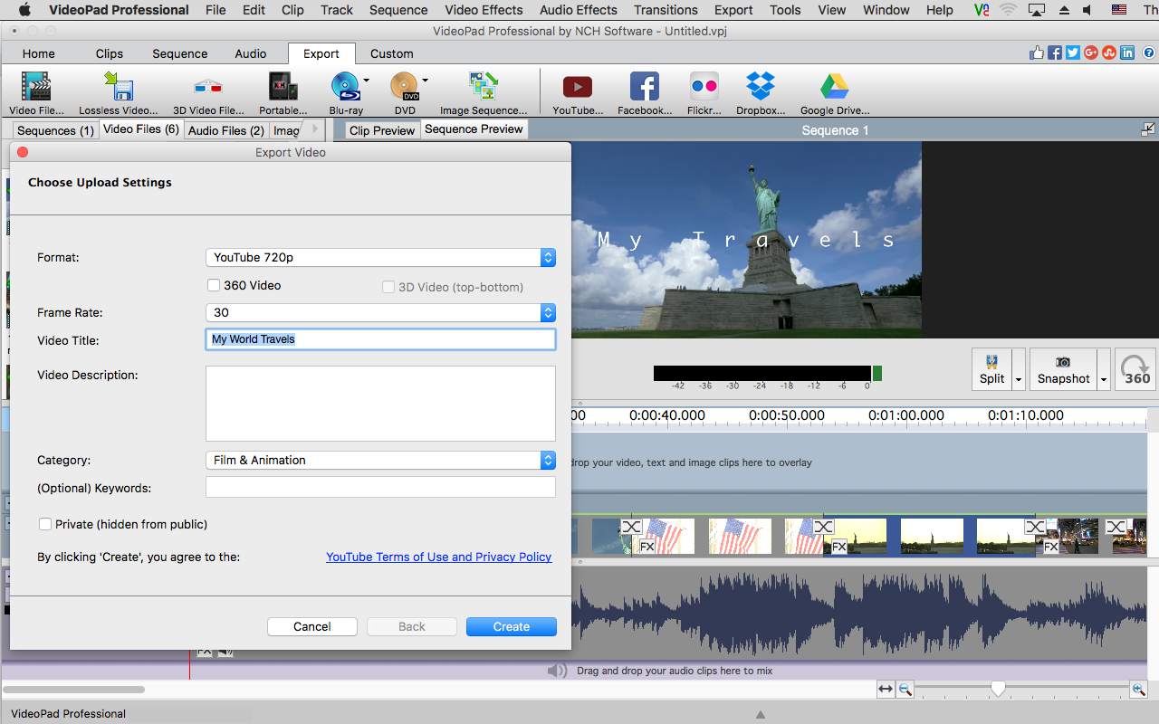1159x724 pixels.
Task: Click the Video Description text area
Action: pyautogui.click(x=380, y=404)
